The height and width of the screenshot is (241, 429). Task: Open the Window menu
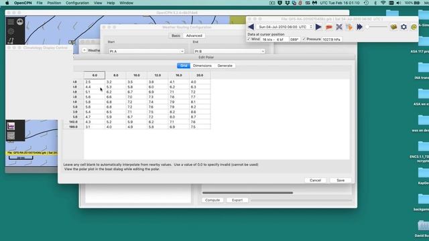click(126, 3)
